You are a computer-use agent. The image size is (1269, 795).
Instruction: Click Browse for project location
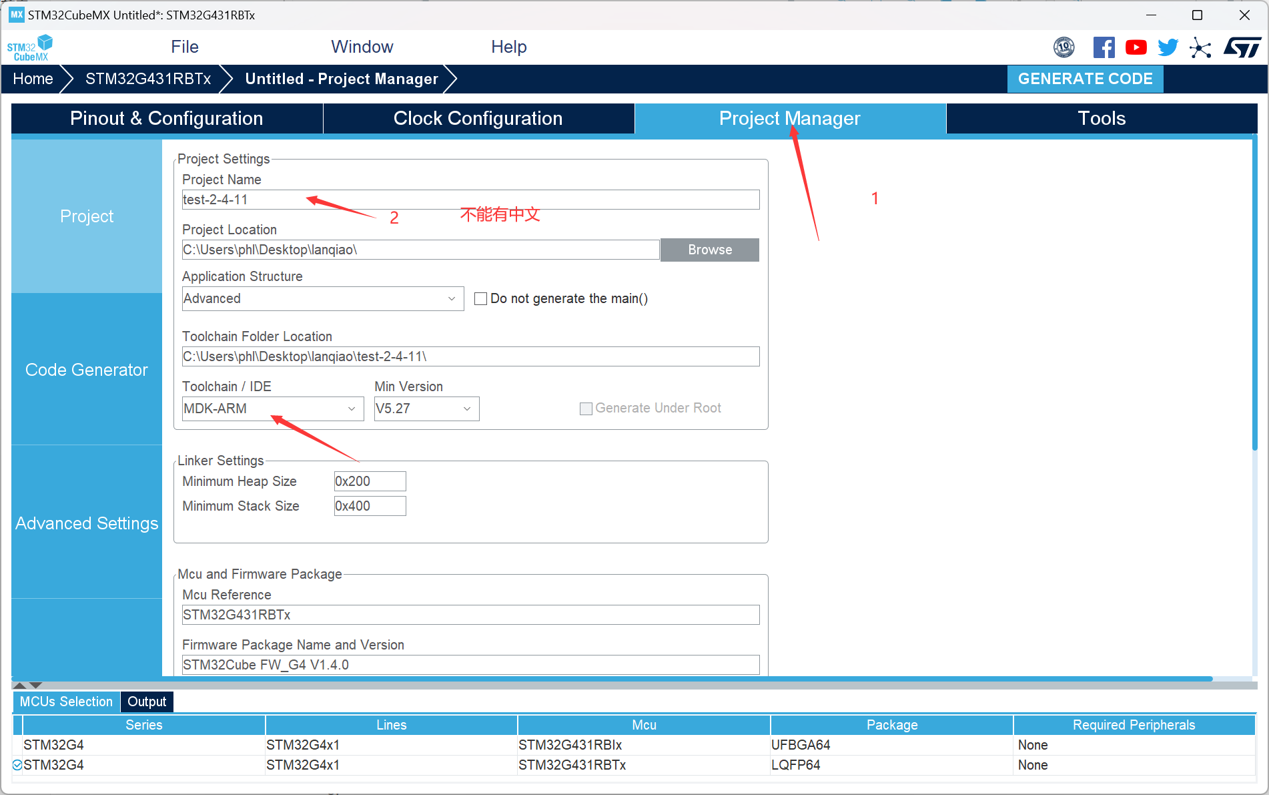click(x=710, y=250)
